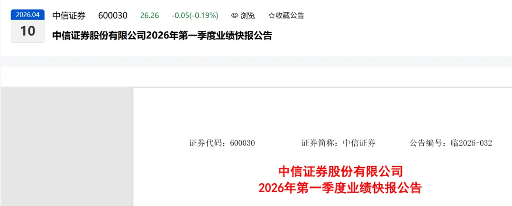This screenshot has width=512, height=206.
Task: Click 证券简称:中信证券 in the document
Action: tap(338, 143)
